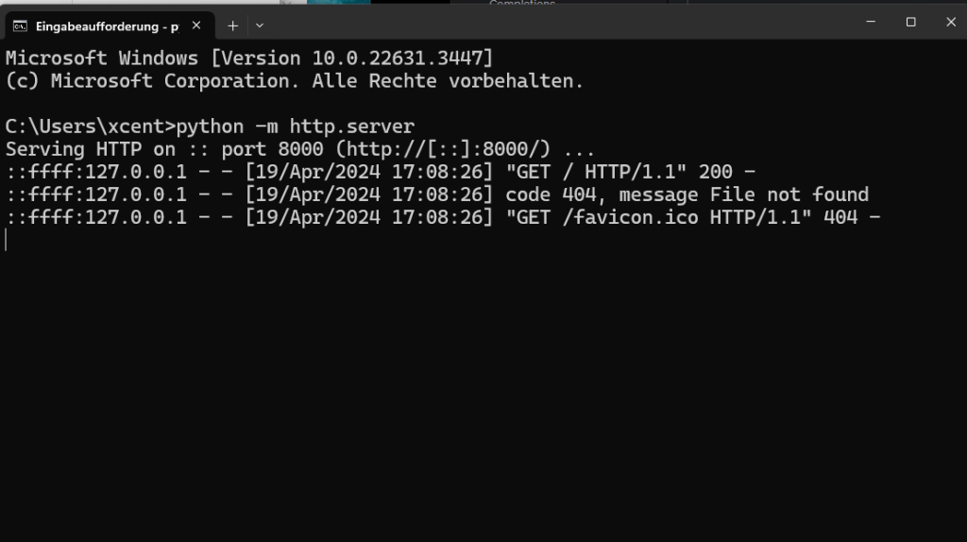The image size is (967, 542).
Task: Click the python -m http.server command
Action: [x=296, y=127]
